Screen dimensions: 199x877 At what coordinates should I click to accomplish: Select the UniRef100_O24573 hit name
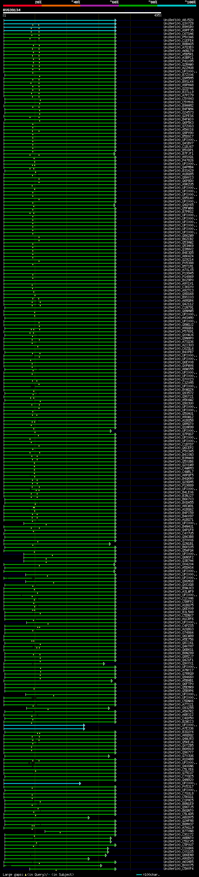[x=178, y=112]
